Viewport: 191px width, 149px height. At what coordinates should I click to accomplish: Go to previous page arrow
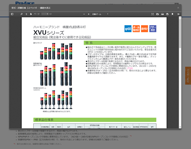[x=26, y=14]
